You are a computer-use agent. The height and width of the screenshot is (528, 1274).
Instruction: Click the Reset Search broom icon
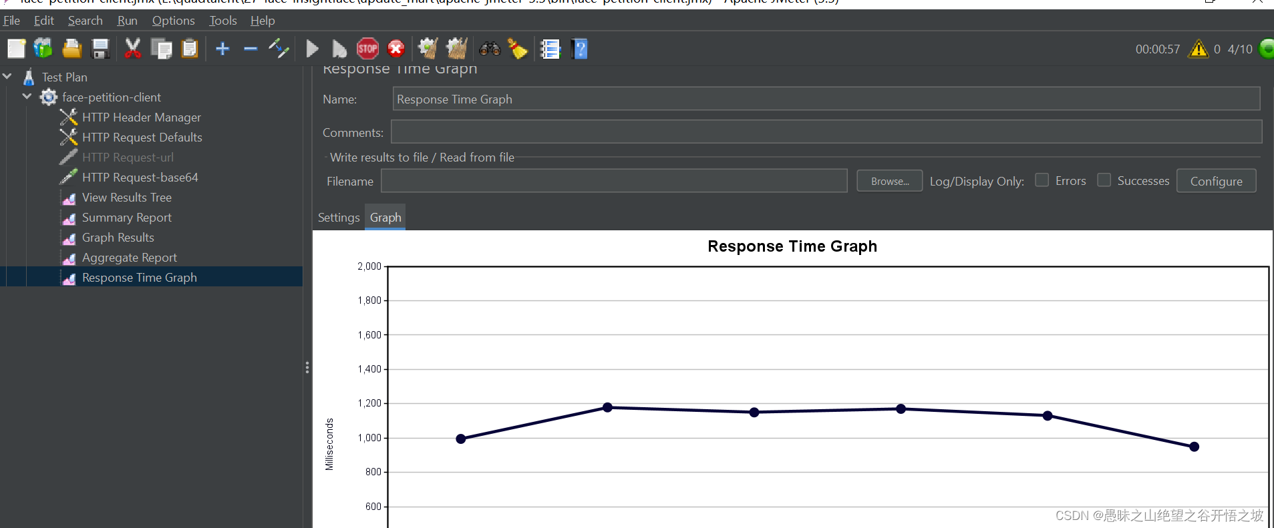(x=518, y=49)
